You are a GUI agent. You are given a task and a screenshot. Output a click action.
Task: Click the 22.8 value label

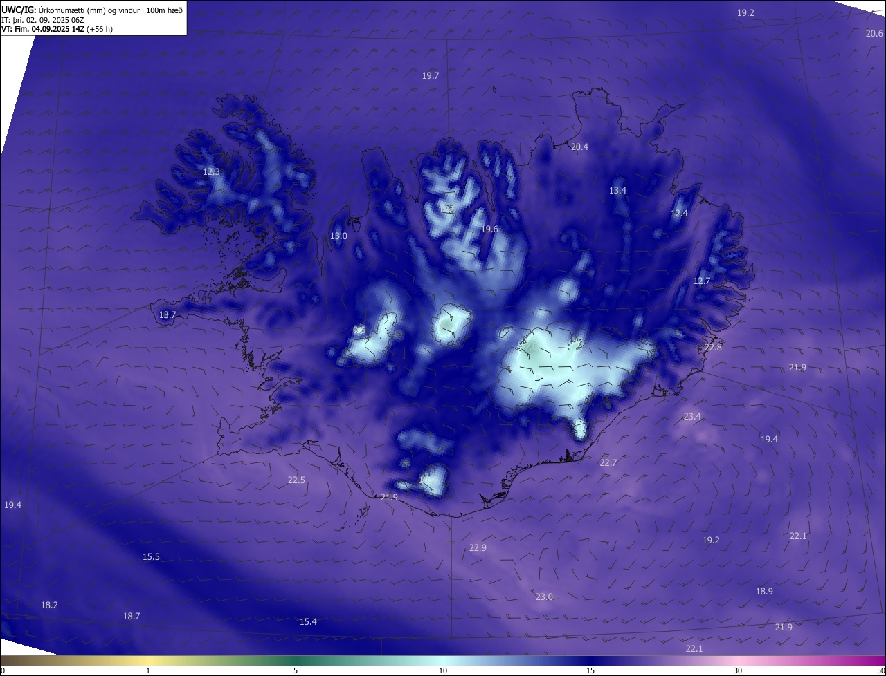point(713,347)
